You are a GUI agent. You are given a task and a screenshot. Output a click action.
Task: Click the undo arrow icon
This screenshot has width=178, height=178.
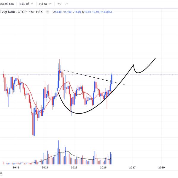[59, 4]
